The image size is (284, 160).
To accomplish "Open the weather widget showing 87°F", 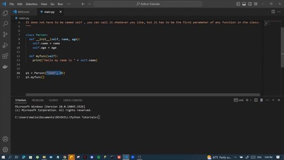I will [219, 157].
